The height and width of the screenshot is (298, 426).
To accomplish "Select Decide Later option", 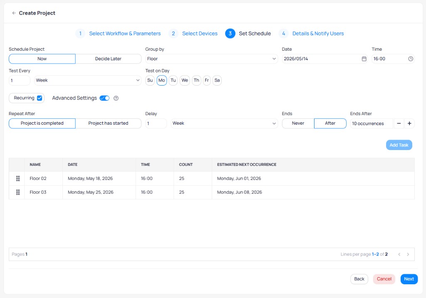I will click(x=108, y=59).
